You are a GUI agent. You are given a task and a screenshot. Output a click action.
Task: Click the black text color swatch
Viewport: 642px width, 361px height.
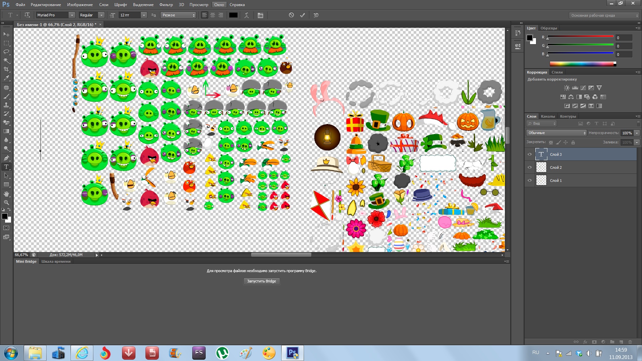(233, 15)
